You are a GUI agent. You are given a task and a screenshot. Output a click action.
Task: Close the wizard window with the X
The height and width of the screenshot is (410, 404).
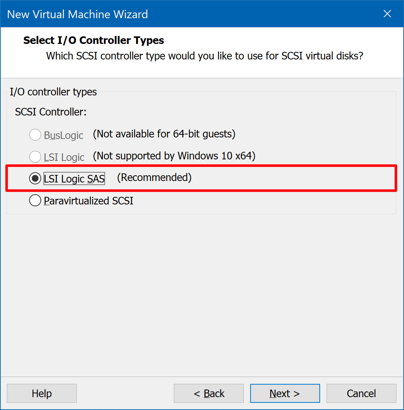[x=387, y=14]
